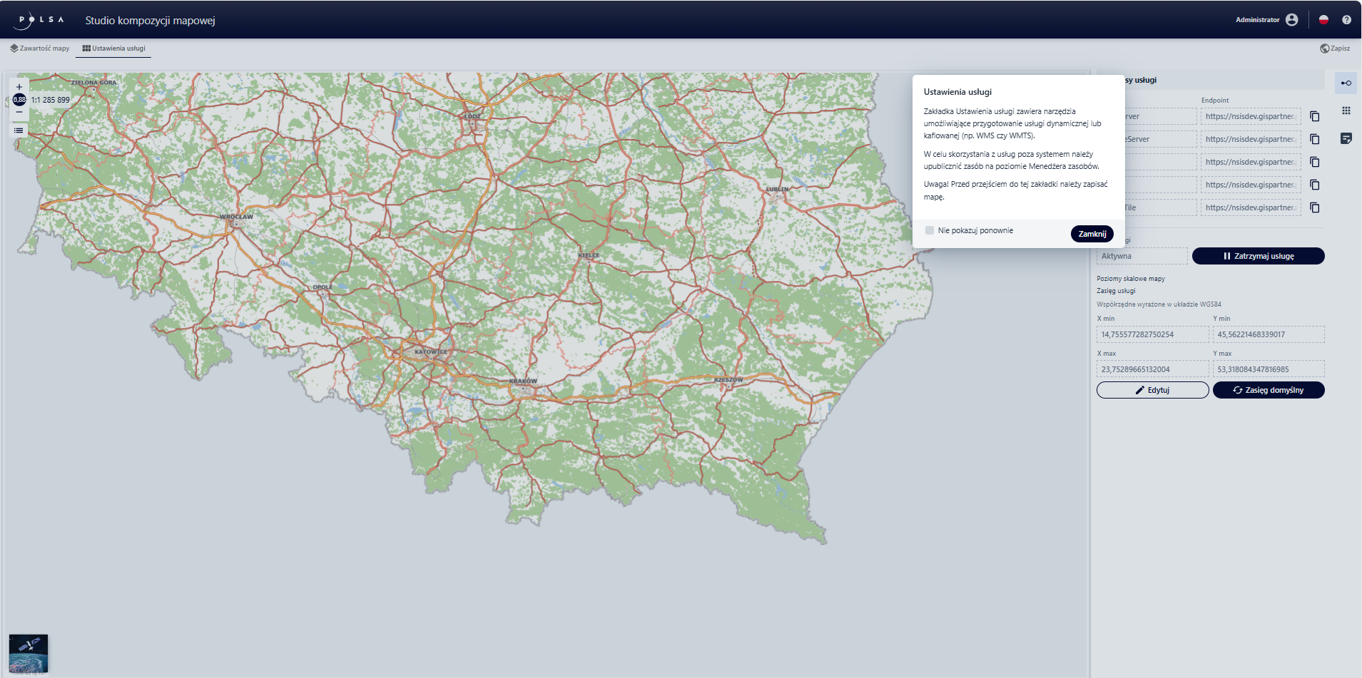
Task: Click 'Zamknij' to dismiss the dialog
Action: (x=1092, y=234)
